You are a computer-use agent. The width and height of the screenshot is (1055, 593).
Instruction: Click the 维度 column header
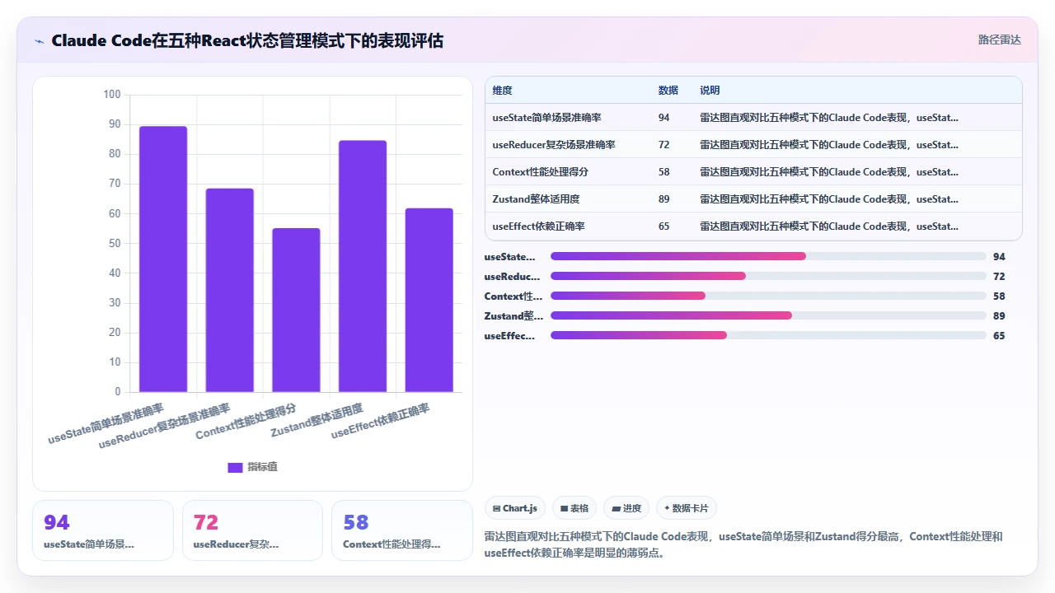pos(502,91)
